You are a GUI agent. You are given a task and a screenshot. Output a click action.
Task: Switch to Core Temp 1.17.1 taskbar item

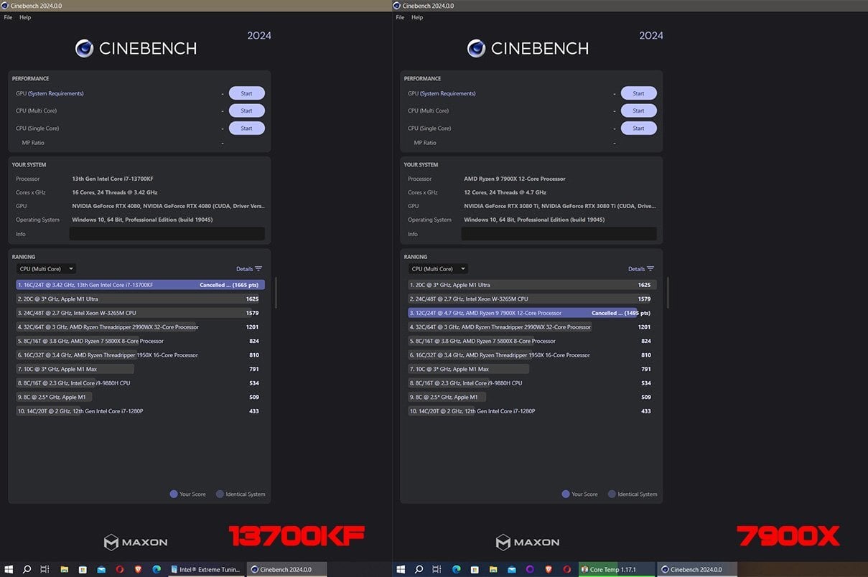(617, 570)
